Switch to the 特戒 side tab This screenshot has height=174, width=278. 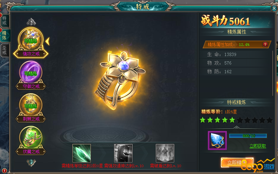[4, 21]
